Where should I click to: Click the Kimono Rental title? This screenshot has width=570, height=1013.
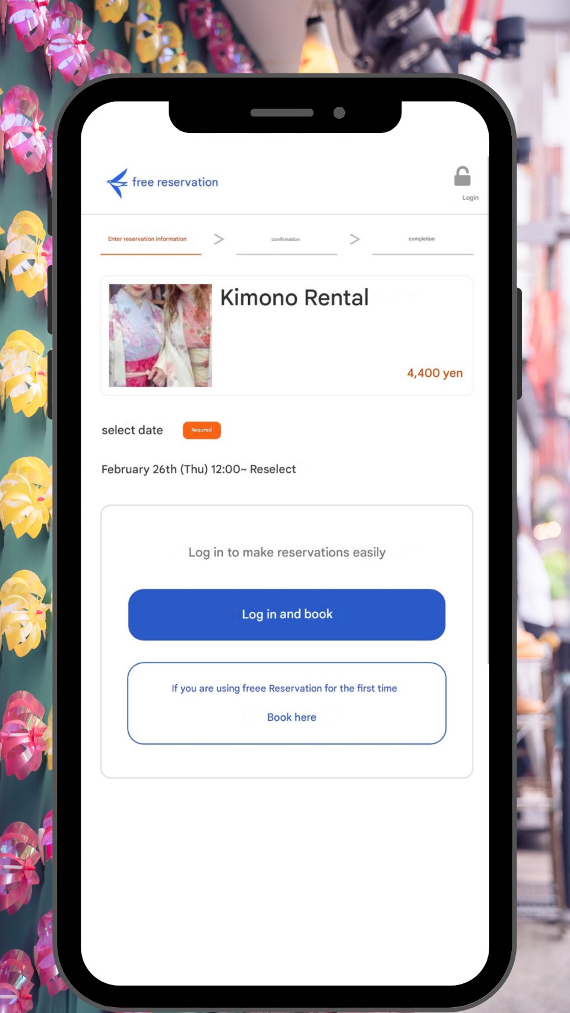294,297
